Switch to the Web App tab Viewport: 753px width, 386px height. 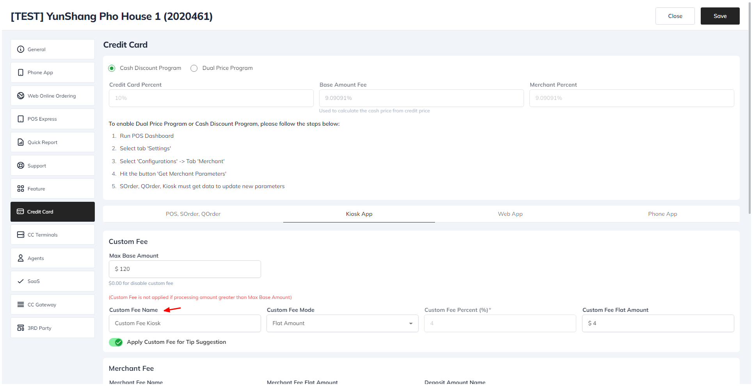pos(510,214)
